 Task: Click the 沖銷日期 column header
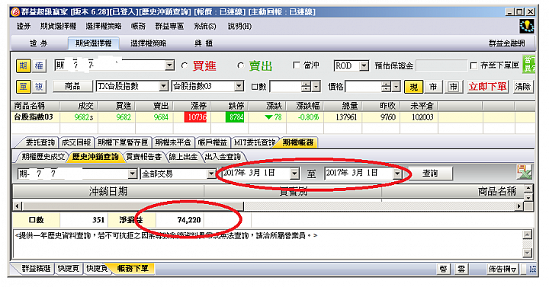pos(108,192)
